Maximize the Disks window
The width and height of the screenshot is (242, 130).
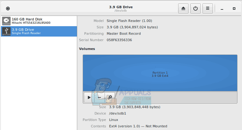click(x=234, y=9)
